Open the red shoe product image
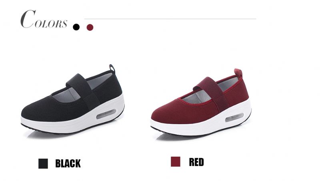The height and width of the screenshot is (181, 320). [201, 102]
